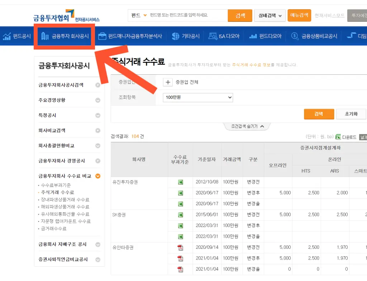Click the orange 검색 button in form

pos(319,114)
